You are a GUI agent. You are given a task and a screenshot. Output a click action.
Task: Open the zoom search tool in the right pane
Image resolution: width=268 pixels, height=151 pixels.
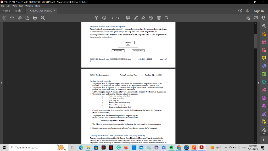point(264,26)
